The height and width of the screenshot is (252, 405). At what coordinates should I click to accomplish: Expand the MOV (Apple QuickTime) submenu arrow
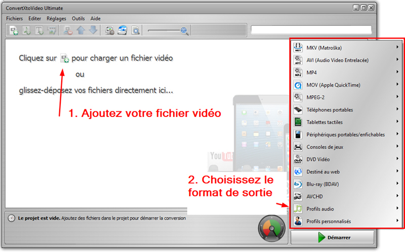397,84
